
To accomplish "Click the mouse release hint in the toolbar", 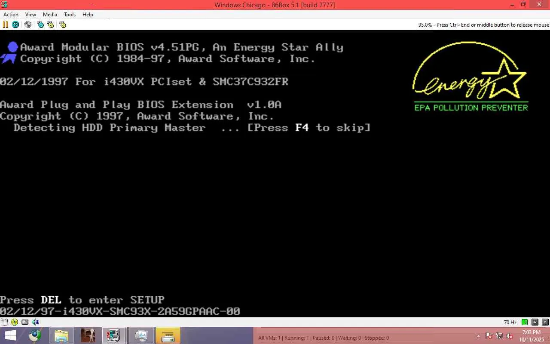I will coord(484,25).
